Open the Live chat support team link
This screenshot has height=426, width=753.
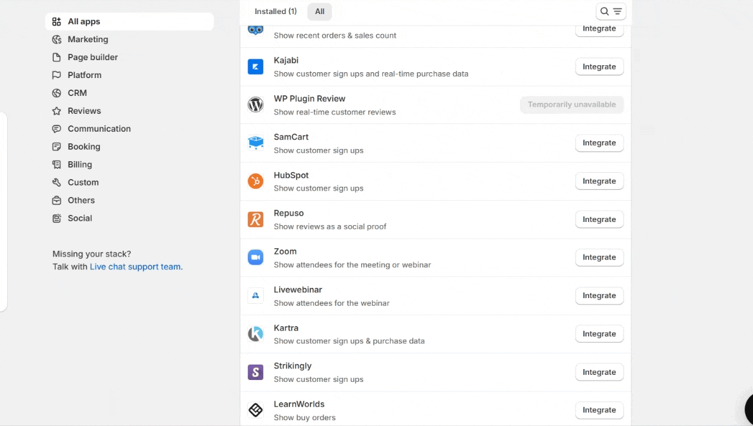coord(135,267)
